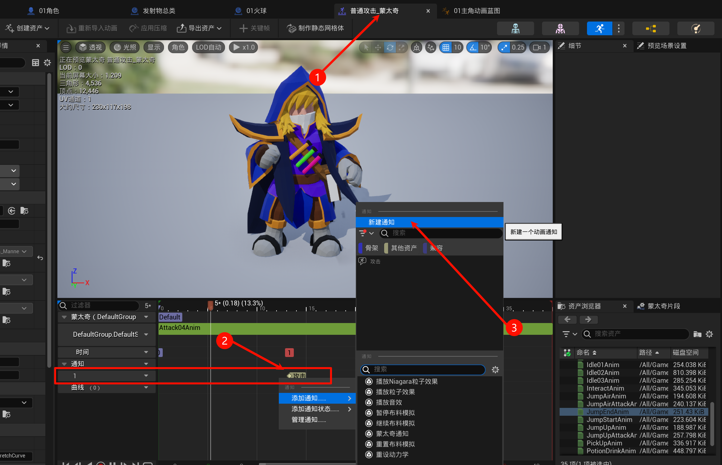The image size is (722, 465).
Task: Collapse the 通知 track expander
Action: (x=64, y=364)
